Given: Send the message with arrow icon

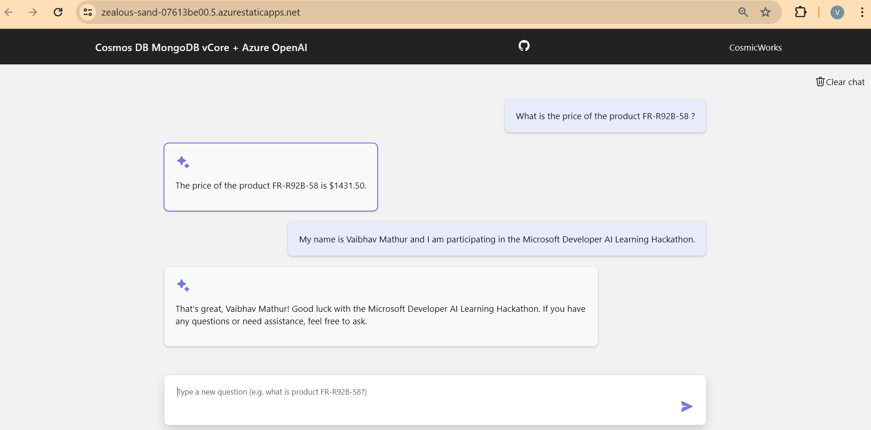Looking at the screenshot, I should tap(686, 406).
